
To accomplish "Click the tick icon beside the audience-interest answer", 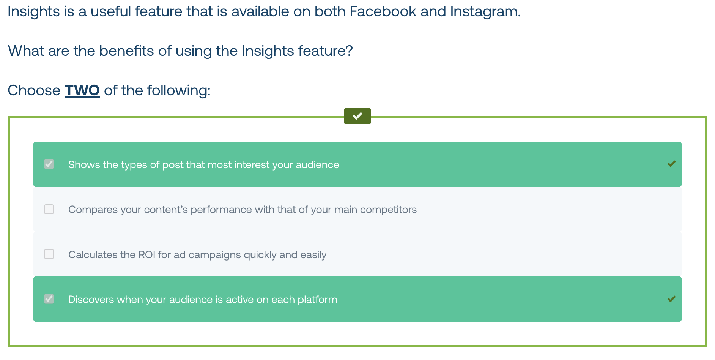I will click(x=671, y=164).
